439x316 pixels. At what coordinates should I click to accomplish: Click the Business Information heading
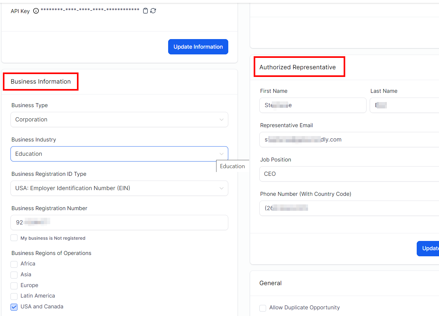coord(41,82)
